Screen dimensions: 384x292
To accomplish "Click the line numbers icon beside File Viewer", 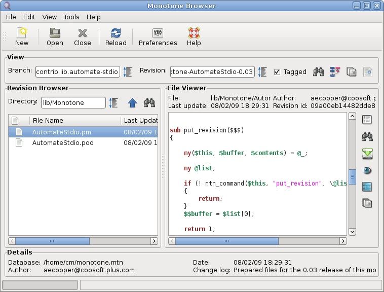I will click(367, 120).
